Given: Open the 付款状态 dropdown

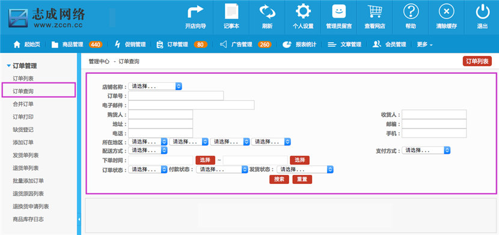Looking at the screenshot, I should tap(222, 169).
